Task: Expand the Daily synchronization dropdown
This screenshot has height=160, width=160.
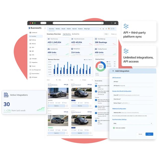Action: pos(132,123)
